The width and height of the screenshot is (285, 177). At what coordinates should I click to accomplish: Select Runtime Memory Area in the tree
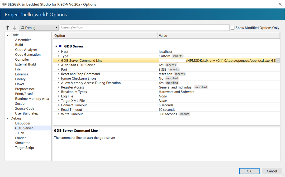pyautogui.click(x=32, y=99)
